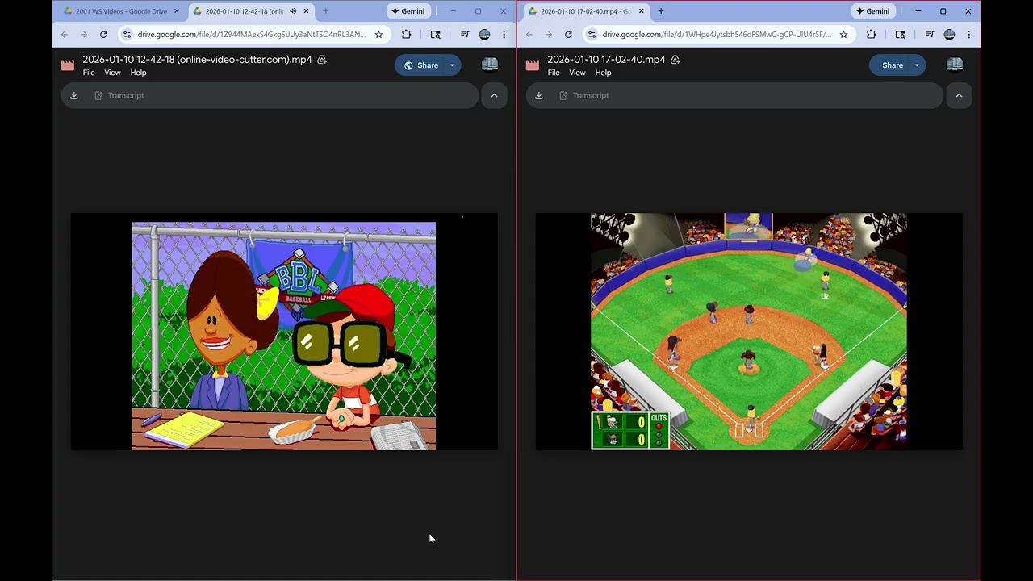View site information icon in right address bar
This screenshot has width=1033, height=581.
592,35
